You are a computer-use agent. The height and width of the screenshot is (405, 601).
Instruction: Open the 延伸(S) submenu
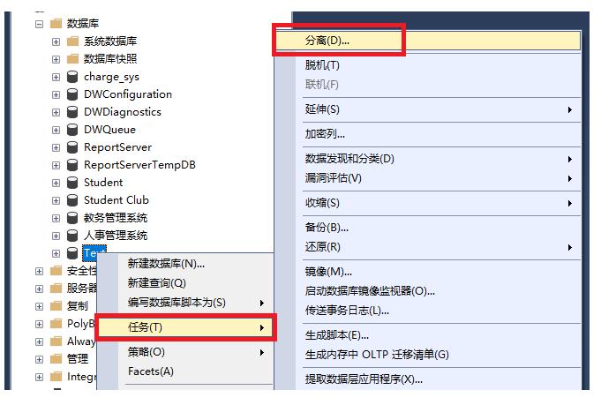tap(428, 109)
